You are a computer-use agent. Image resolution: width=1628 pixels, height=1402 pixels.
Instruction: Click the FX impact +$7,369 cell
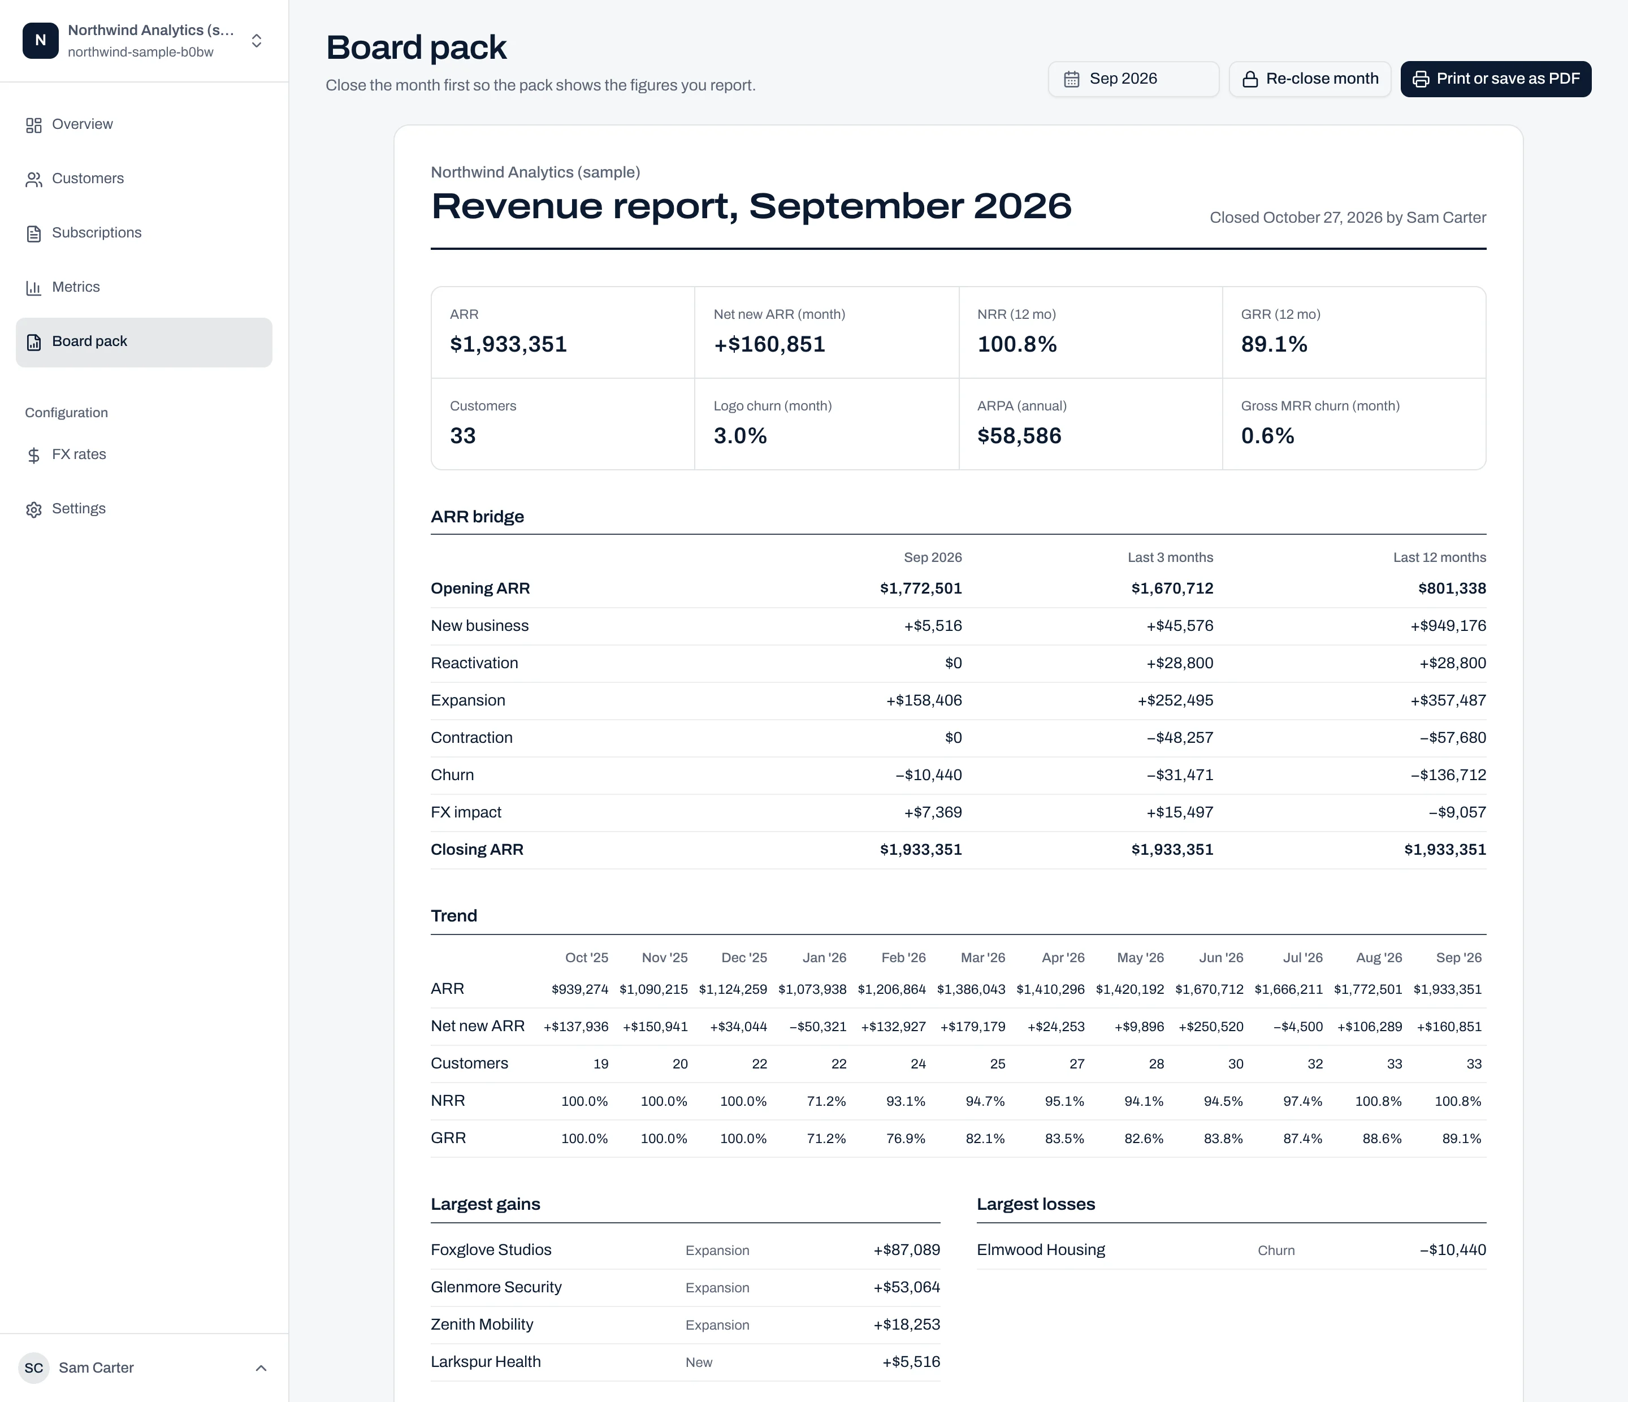point(933,812)
